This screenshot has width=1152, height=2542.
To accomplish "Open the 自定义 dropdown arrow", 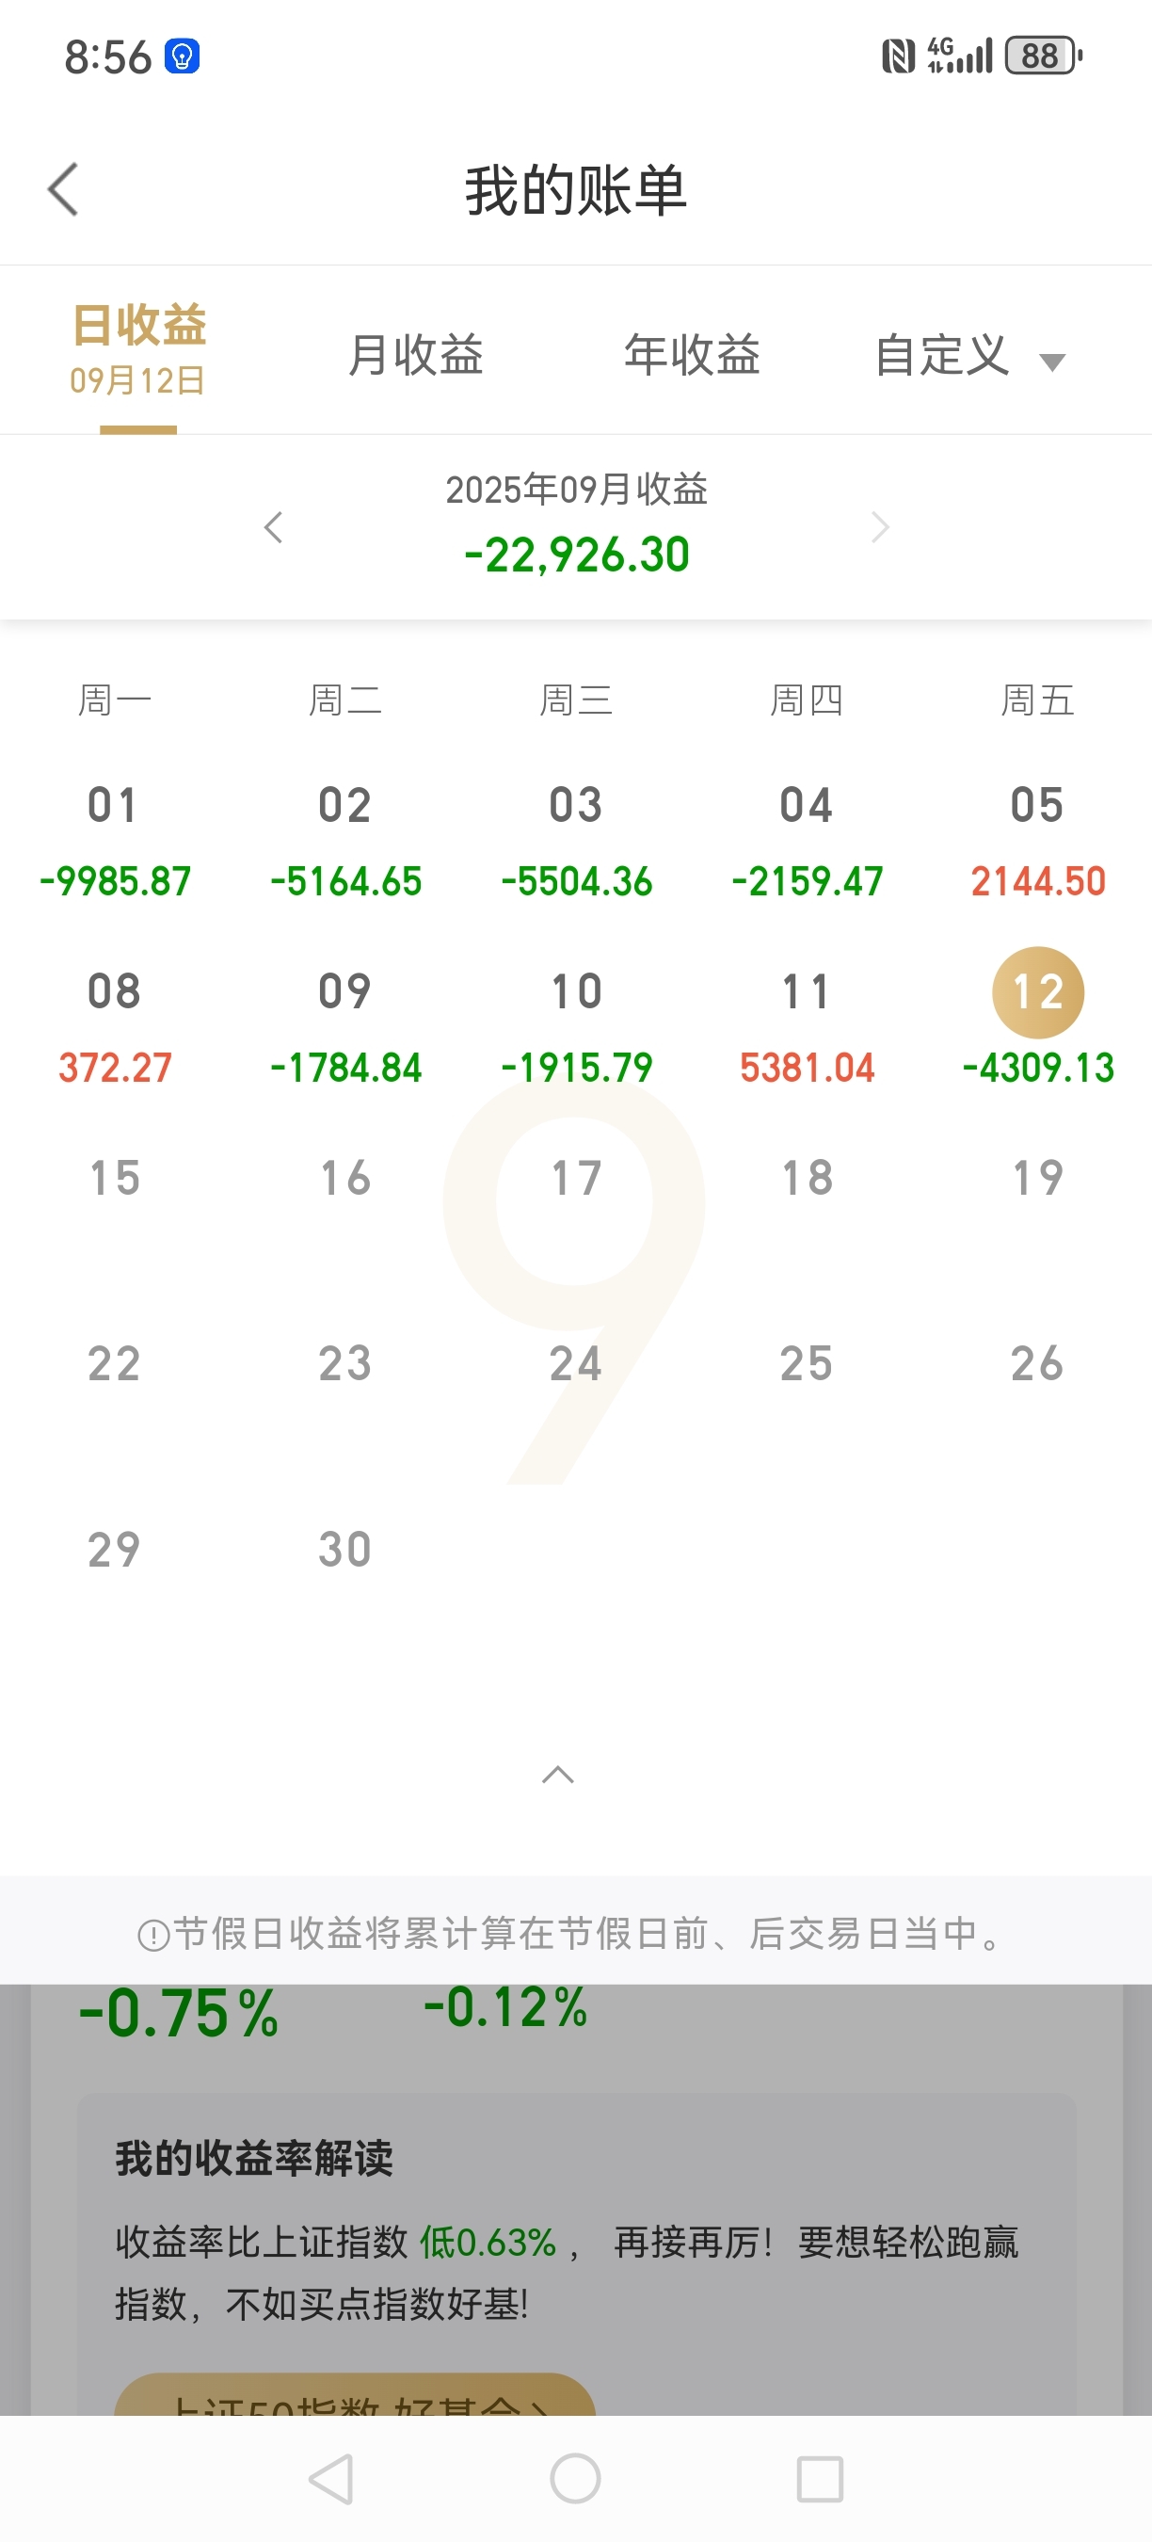I will pos(1052,362).
